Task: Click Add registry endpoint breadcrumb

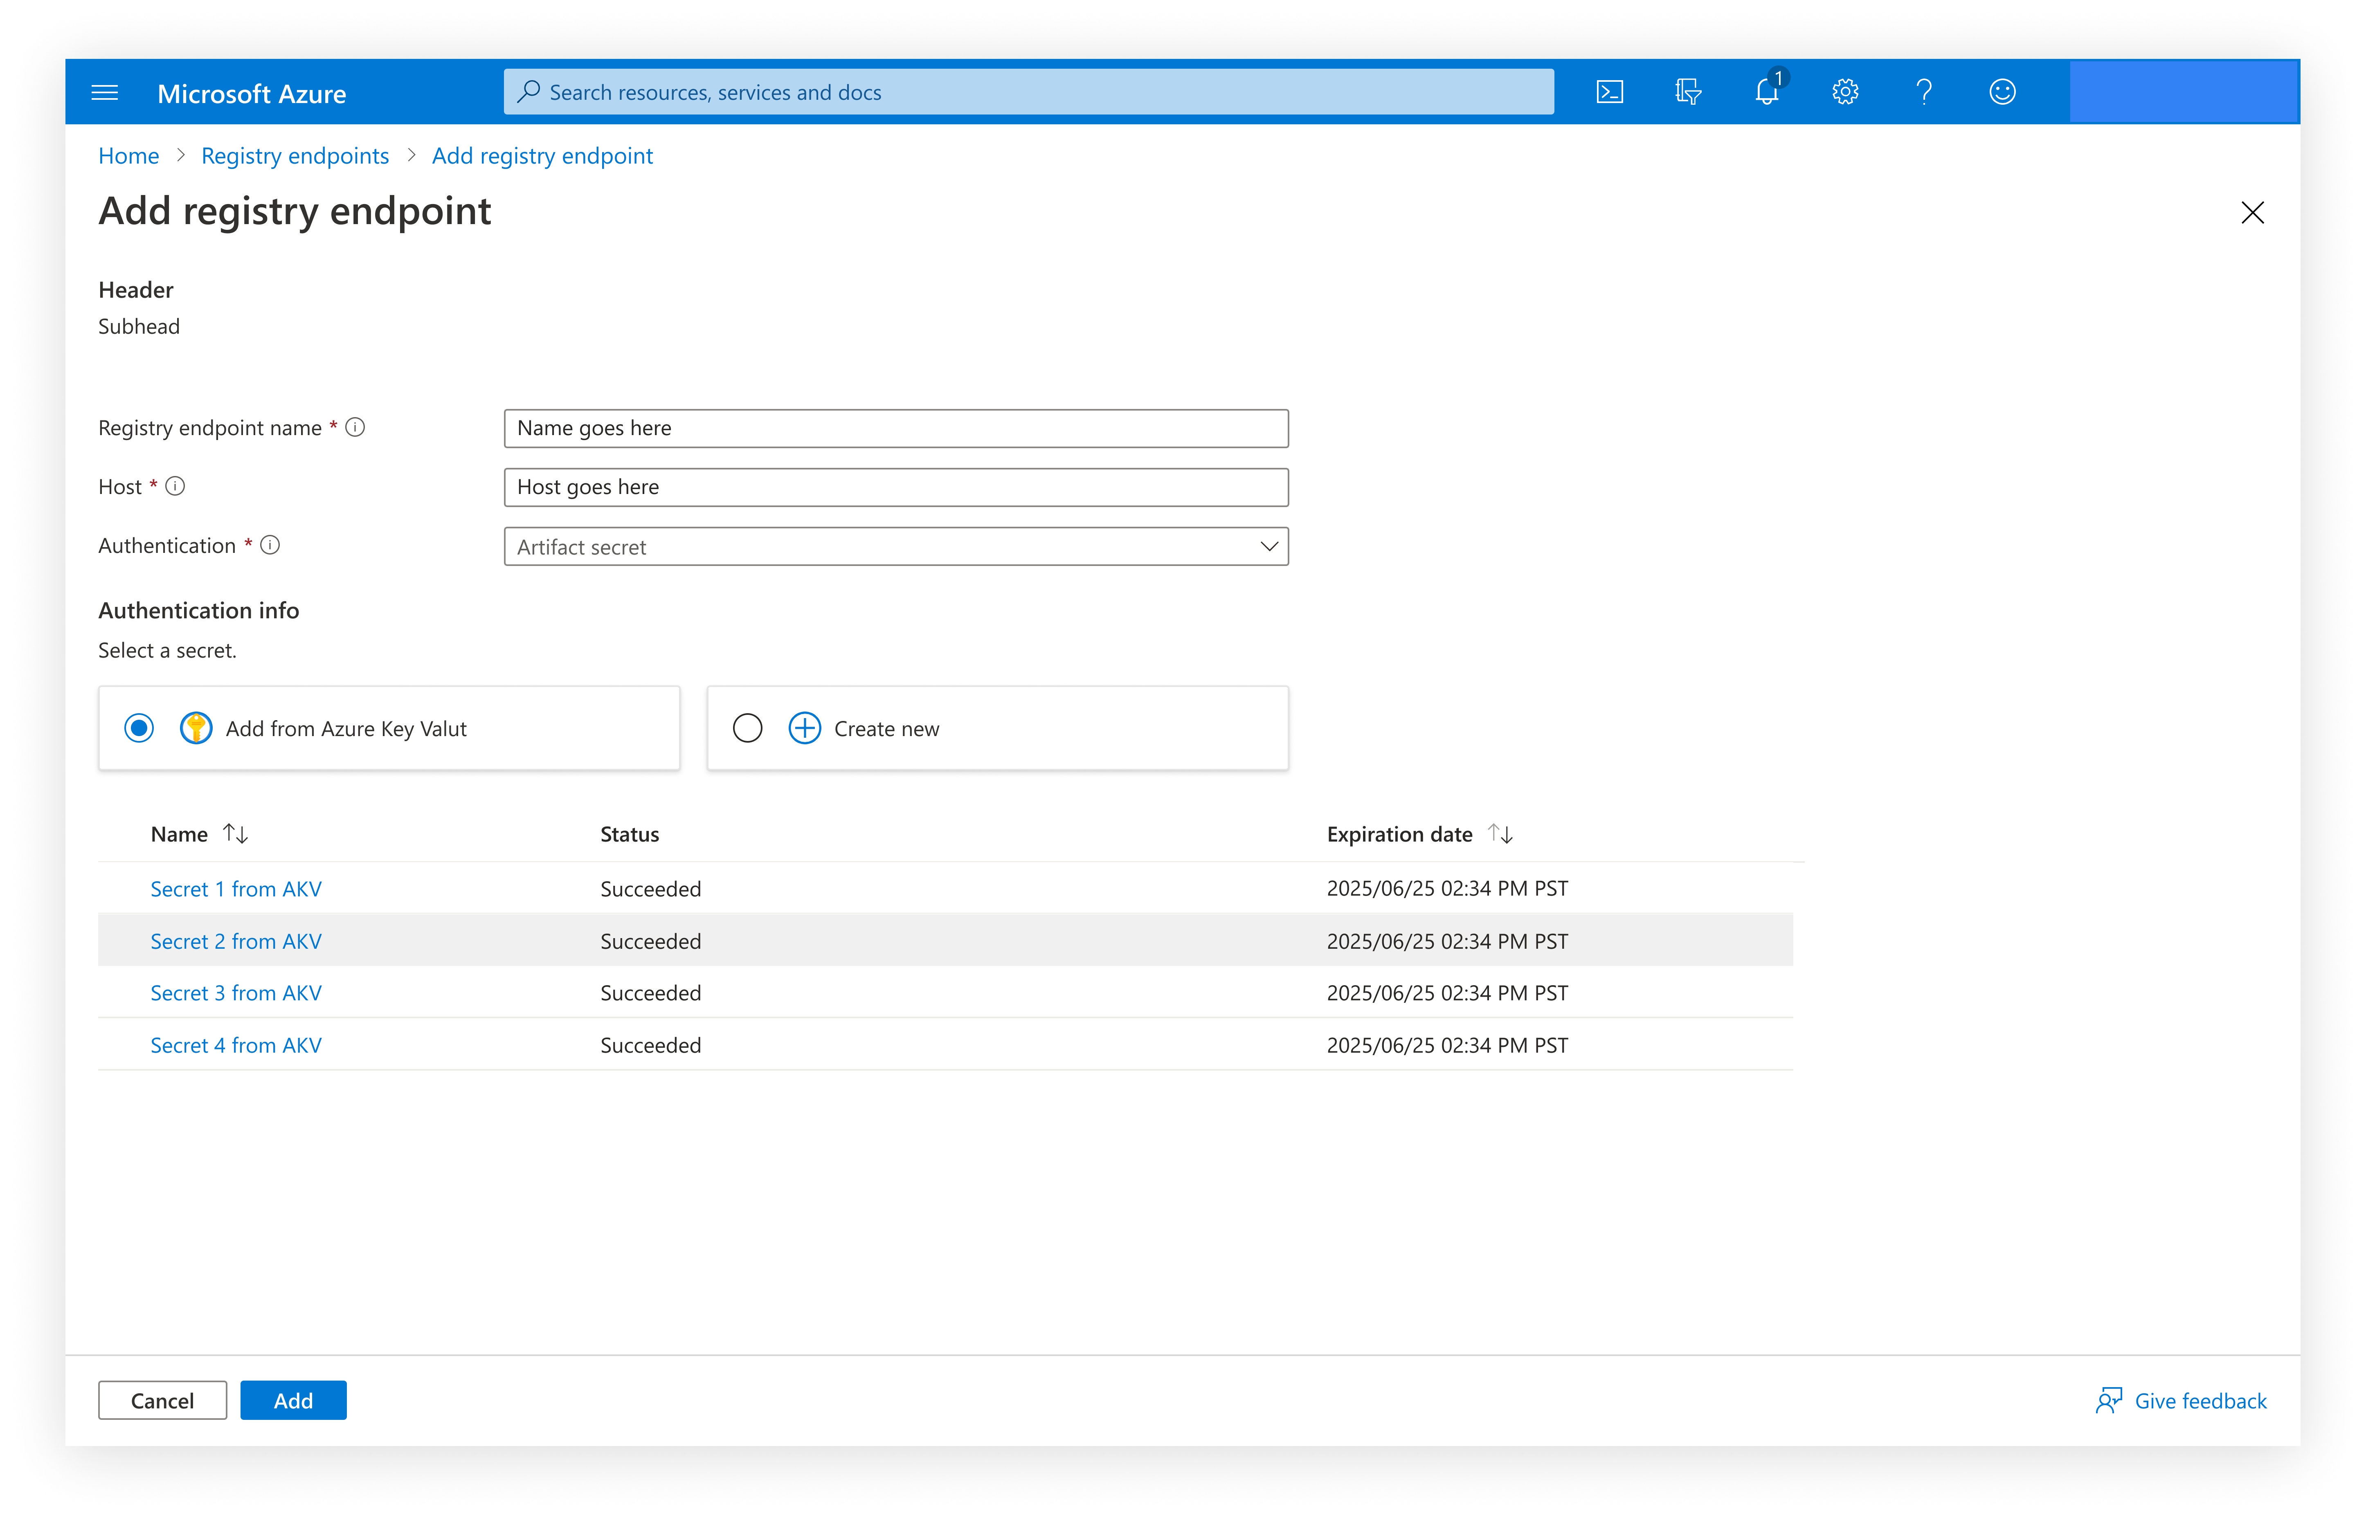Action: point(542,156)
